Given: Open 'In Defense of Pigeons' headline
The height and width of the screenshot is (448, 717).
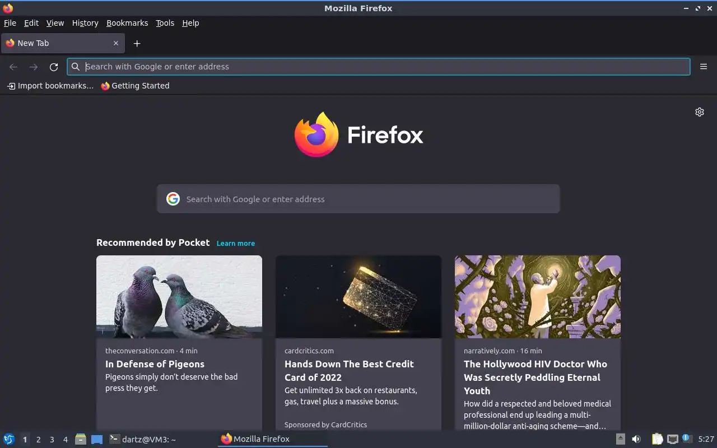Looking at the screenshot, I should tap(155, 364).
